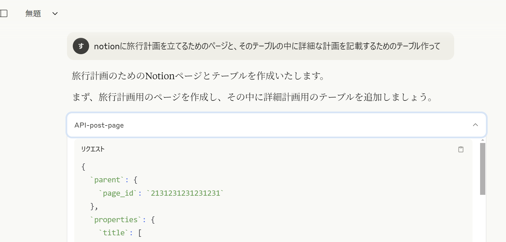Click the reply line 旅行計画のためのNotionページ

[x=198, y=76]
